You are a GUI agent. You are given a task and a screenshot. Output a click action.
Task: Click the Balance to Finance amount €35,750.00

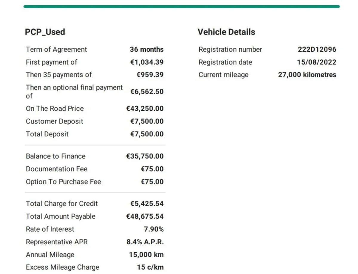(145, 156)
